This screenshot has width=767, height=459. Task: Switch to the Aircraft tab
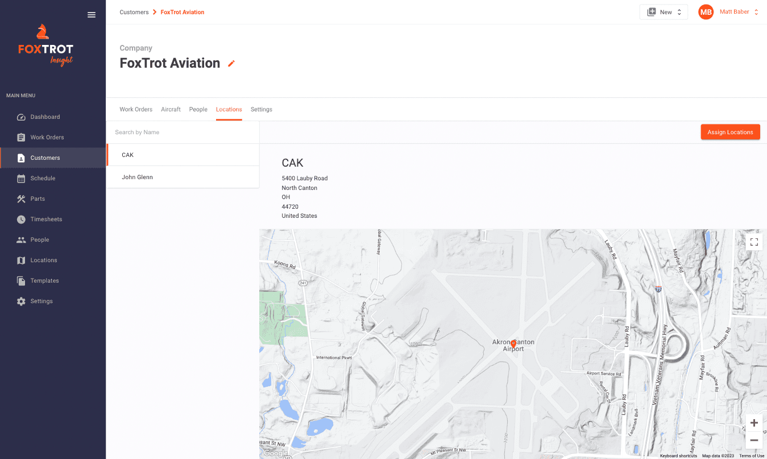point(171,109)
